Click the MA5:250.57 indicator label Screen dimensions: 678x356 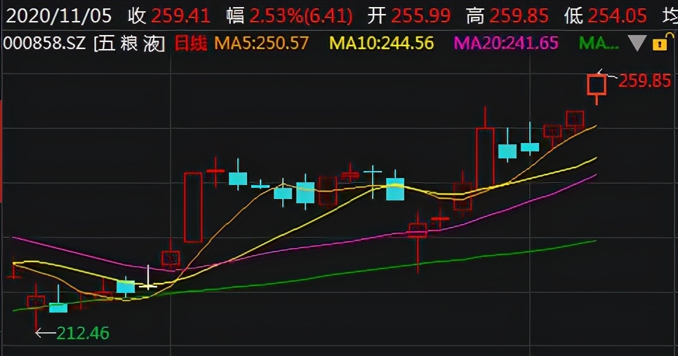coord(262,43)
